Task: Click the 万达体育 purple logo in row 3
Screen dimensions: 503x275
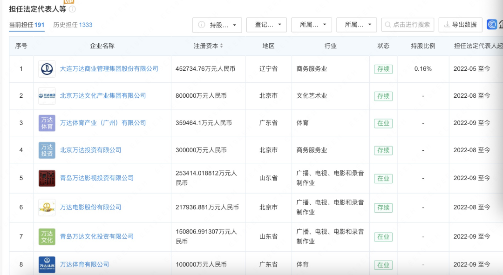Action: click(47, 123)
